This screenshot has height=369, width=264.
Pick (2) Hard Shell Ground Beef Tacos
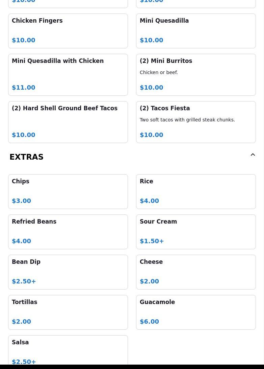(x=68, y=122)
